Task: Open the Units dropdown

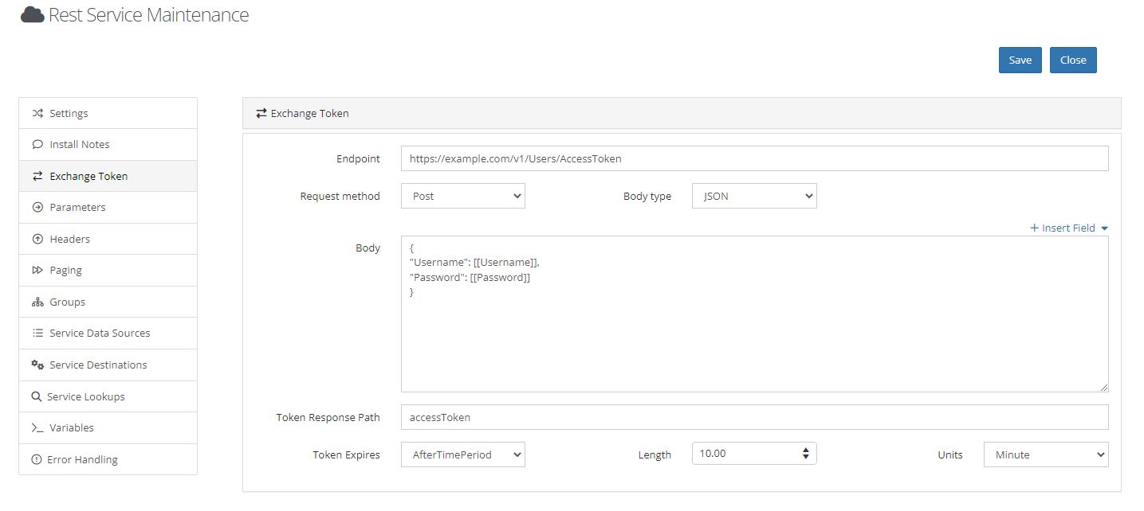Action: 1046,454
